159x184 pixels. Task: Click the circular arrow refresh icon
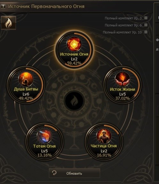click(x=54, y=173)
